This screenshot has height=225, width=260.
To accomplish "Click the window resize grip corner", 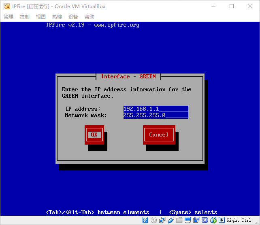I will [257, 222].
